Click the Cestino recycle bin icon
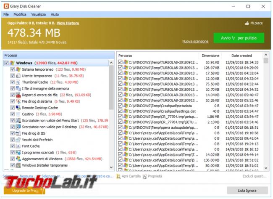The image size is (273, 199). [x=18, y=114]
